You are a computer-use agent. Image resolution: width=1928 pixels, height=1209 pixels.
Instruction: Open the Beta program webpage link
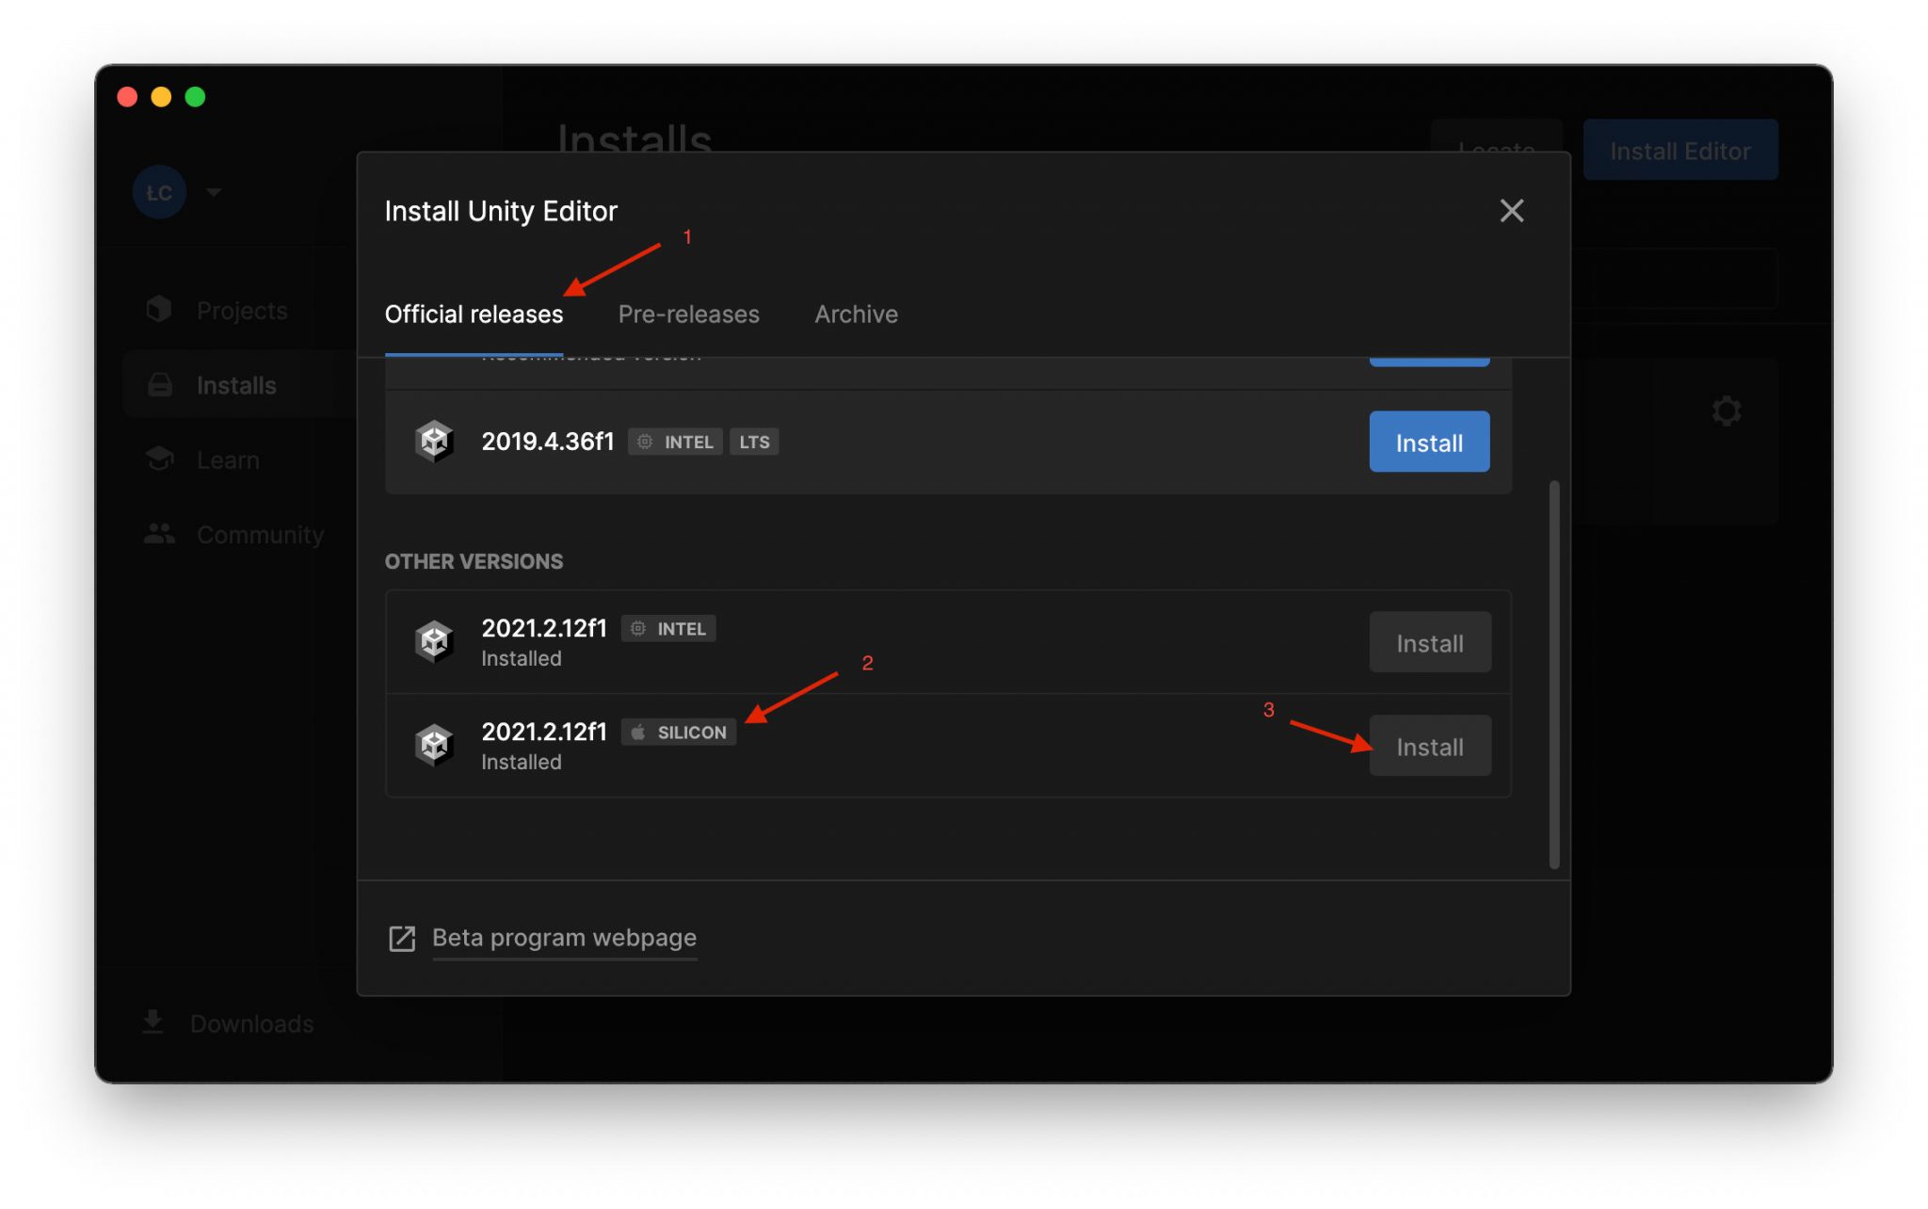point(563,937)
